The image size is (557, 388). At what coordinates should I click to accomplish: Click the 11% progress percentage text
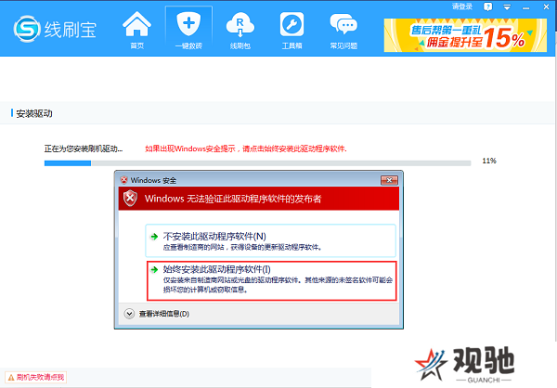click(x=489, y=161)
